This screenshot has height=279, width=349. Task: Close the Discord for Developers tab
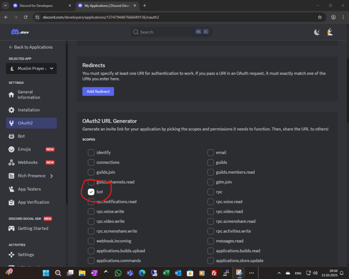[70, 5]
